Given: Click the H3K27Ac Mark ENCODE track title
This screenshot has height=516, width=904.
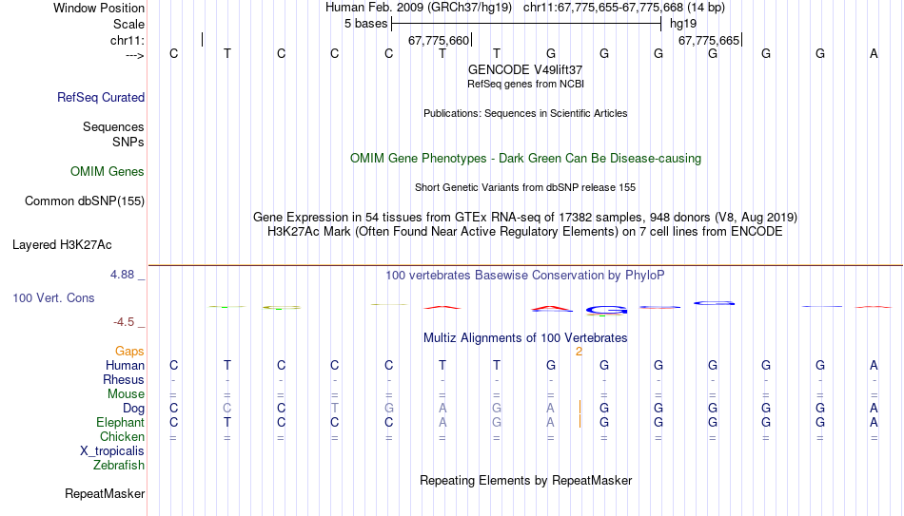Looking at the screenshot, I should pyautogui.click(x=525, y=232).
